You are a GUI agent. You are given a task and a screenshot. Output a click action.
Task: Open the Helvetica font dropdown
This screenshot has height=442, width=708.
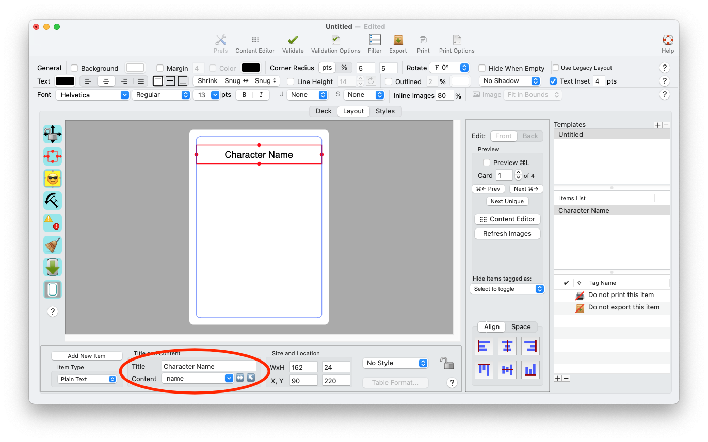click(x=93, y=95)
